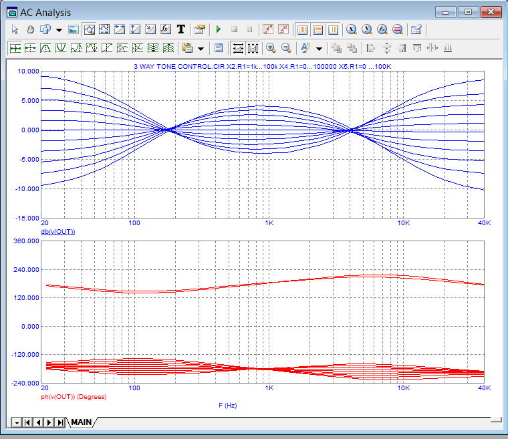Click cursor Top branch button

click(138, 48)
